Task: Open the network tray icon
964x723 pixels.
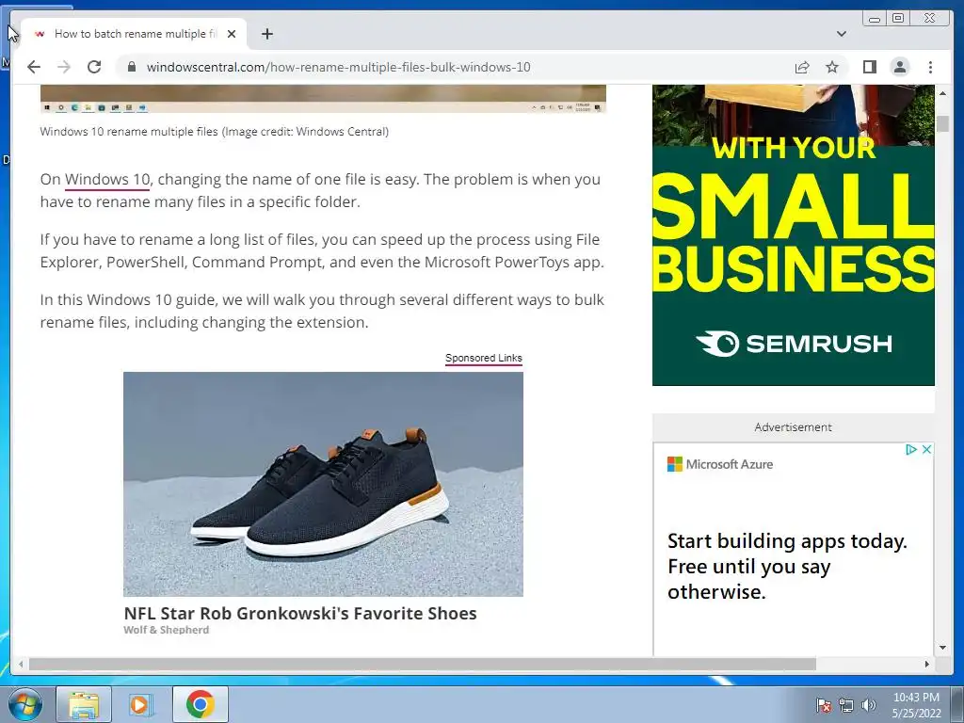Action: coord(846,705)
